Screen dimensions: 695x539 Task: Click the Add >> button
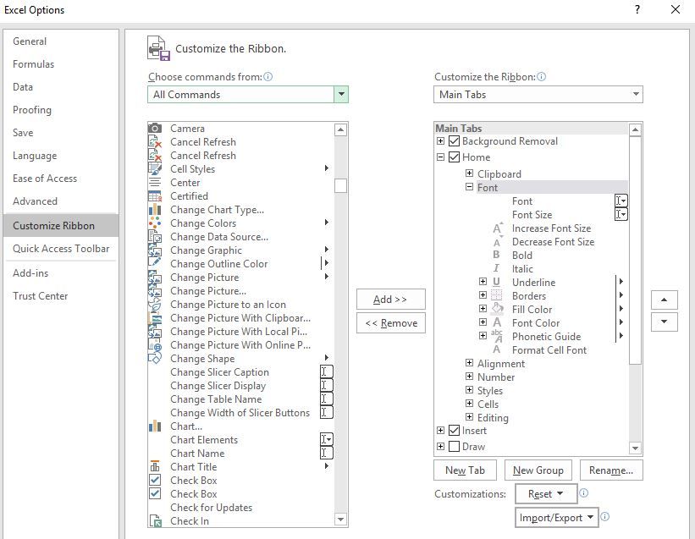[390, 300]
